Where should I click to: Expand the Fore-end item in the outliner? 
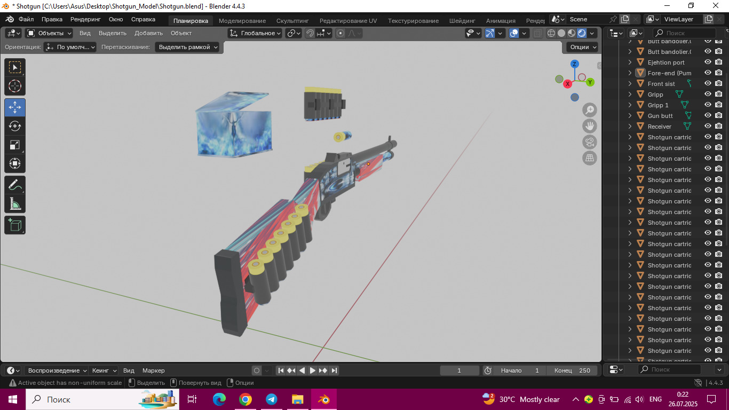click(x=630, y=73)
